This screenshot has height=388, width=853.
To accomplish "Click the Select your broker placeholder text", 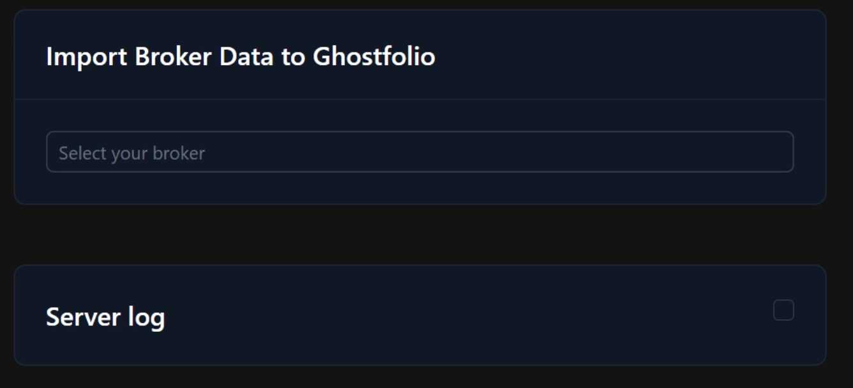I will (132, 153).
